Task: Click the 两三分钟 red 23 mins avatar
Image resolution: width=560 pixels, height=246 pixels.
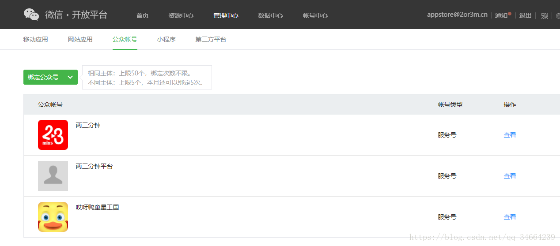Action: [53, 135]
